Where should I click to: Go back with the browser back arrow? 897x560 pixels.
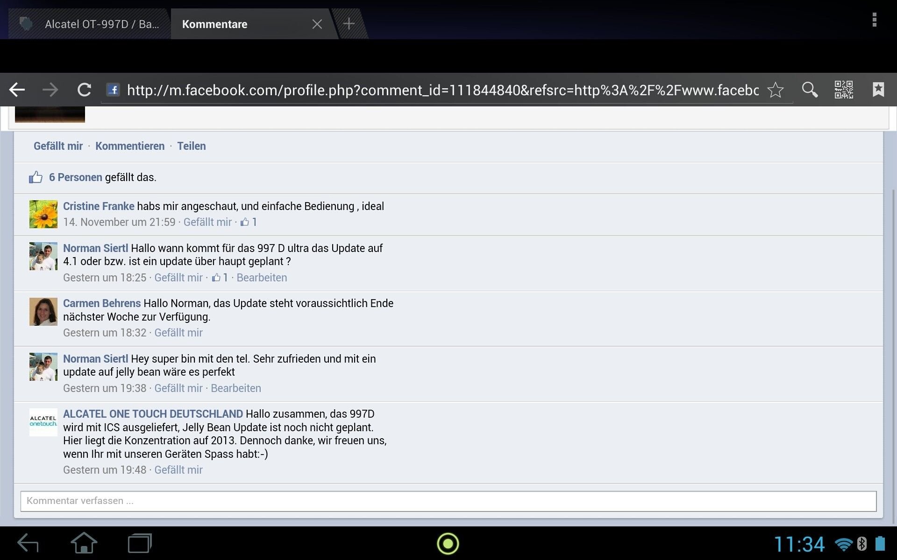[17, 90]
